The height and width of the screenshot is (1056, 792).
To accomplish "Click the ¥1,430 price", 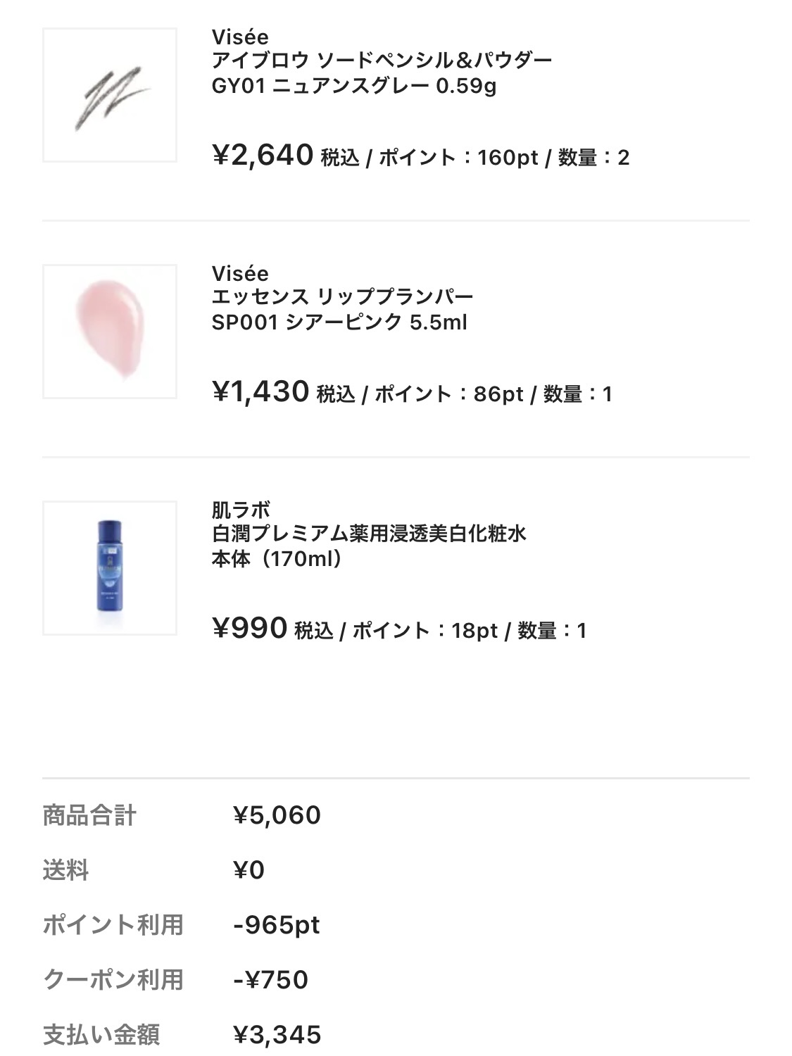I will (x=260, y=392).
